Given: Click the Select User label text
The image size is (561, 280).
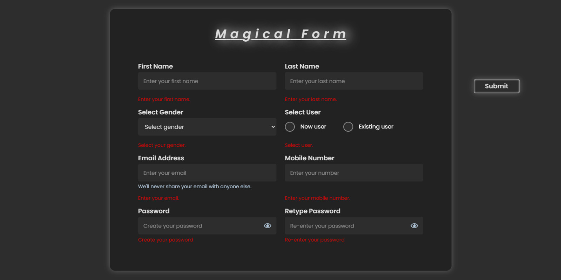Looking at the screenshot, I should (303, 112).
